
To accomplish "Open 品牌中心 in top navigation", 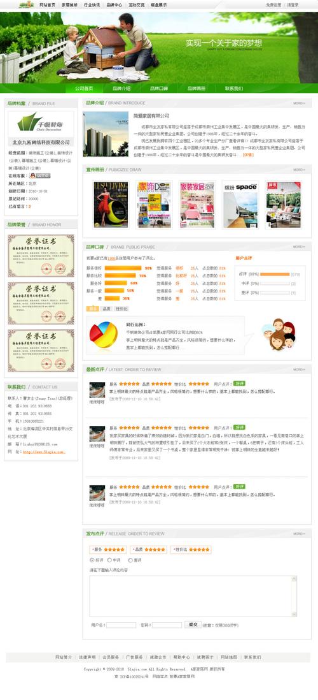I will (x=114, y=5).
